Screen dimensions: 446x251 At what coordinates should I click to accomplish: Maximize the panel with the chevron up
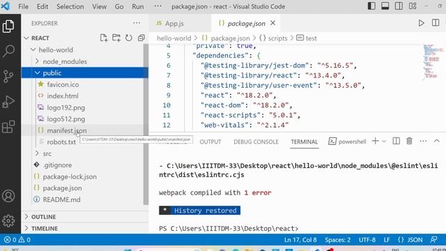(437, 141)
